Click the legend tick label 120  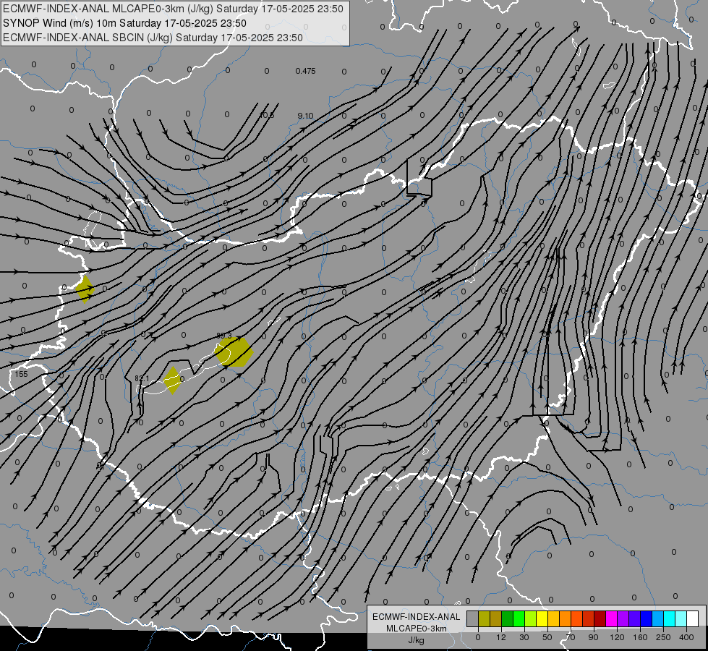[x=617, y=637]
